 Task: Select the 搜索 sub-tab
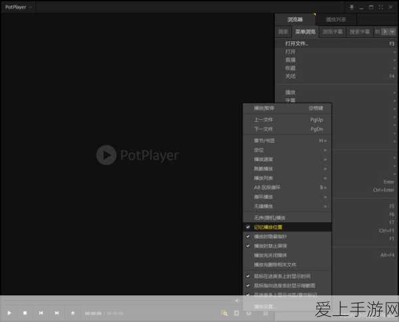(283, 31)
